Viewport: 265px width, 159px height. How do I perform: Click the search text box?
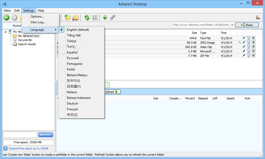point(20,135)
